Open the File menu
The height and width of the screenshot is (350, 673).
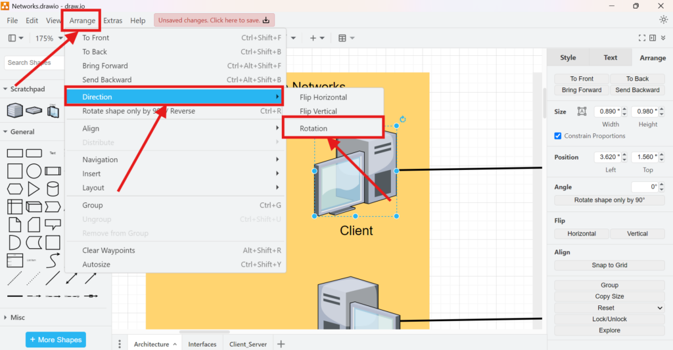coord(12,20)
